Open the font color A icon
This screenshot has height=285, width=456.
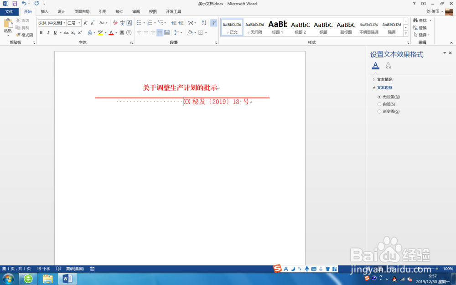click(x=111, y=32)
